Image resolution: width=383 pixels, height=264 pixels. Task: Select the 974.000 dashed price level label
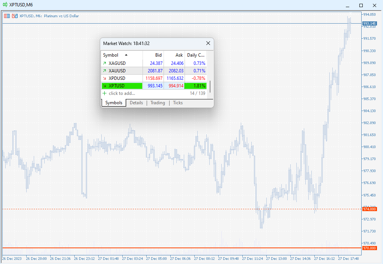[x=369, y=209]
